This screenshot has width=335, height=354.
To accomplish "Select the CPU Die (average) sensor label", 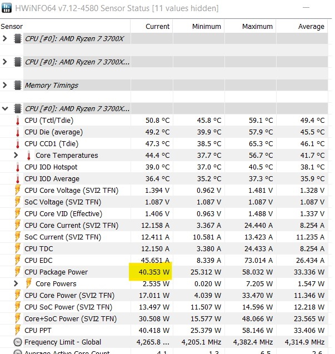I will coord(54,132).
